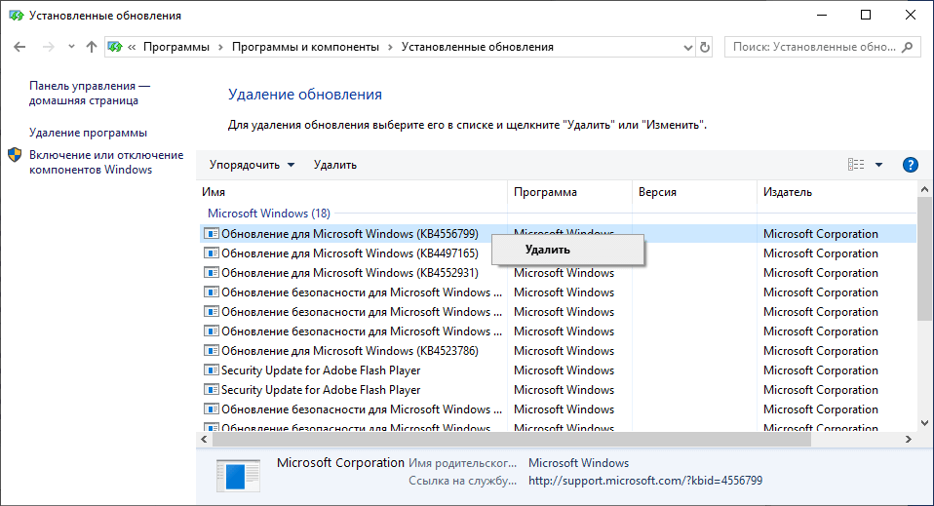
Task: Open Включение или отключение компонентов Windows
Action: click(x=106, y=162)
